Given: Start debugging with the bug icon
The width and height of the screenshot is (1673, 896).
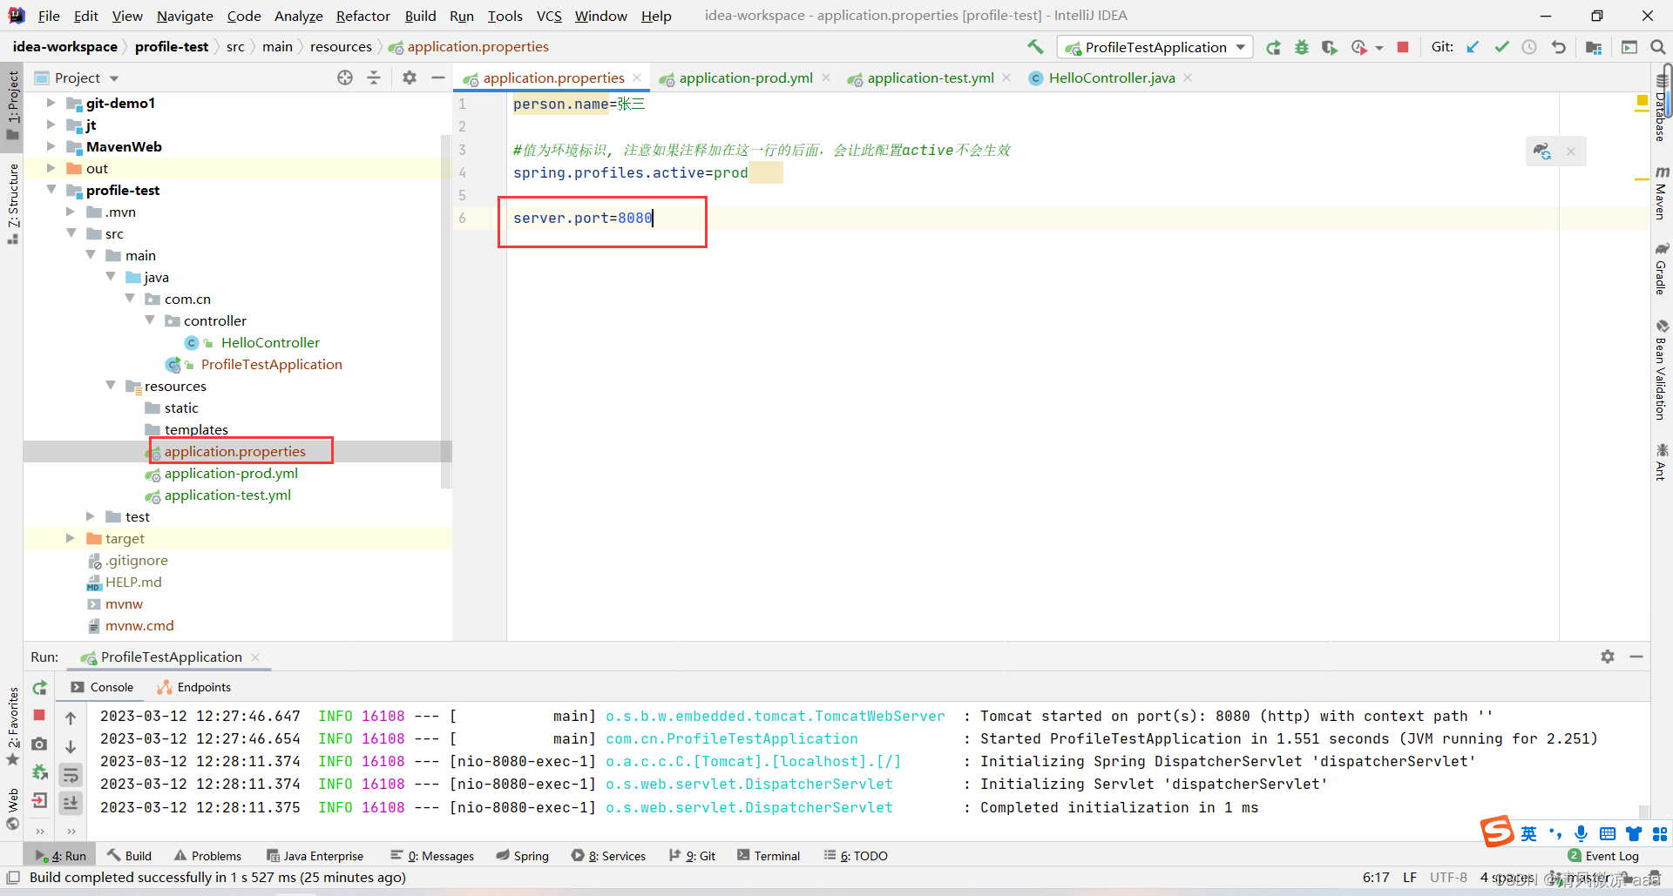Looking at the screenshot, I should (x=1302, y=48).
